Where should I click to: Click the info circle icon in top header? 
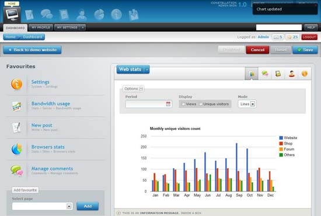pos(116,15)
